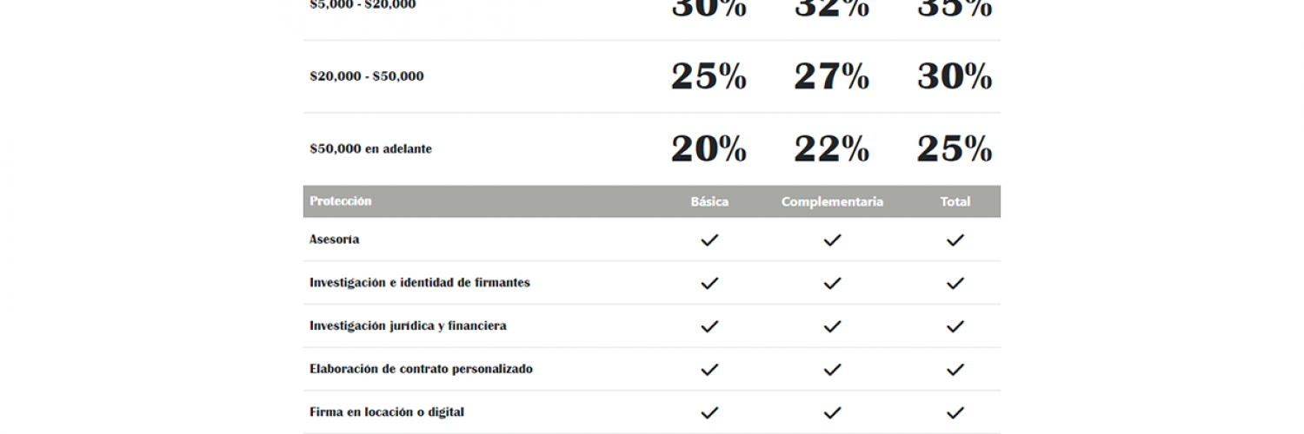1304x434 pixels.
Task: Click the Básica checkmark for Asesoría
Action: point(709,240)
